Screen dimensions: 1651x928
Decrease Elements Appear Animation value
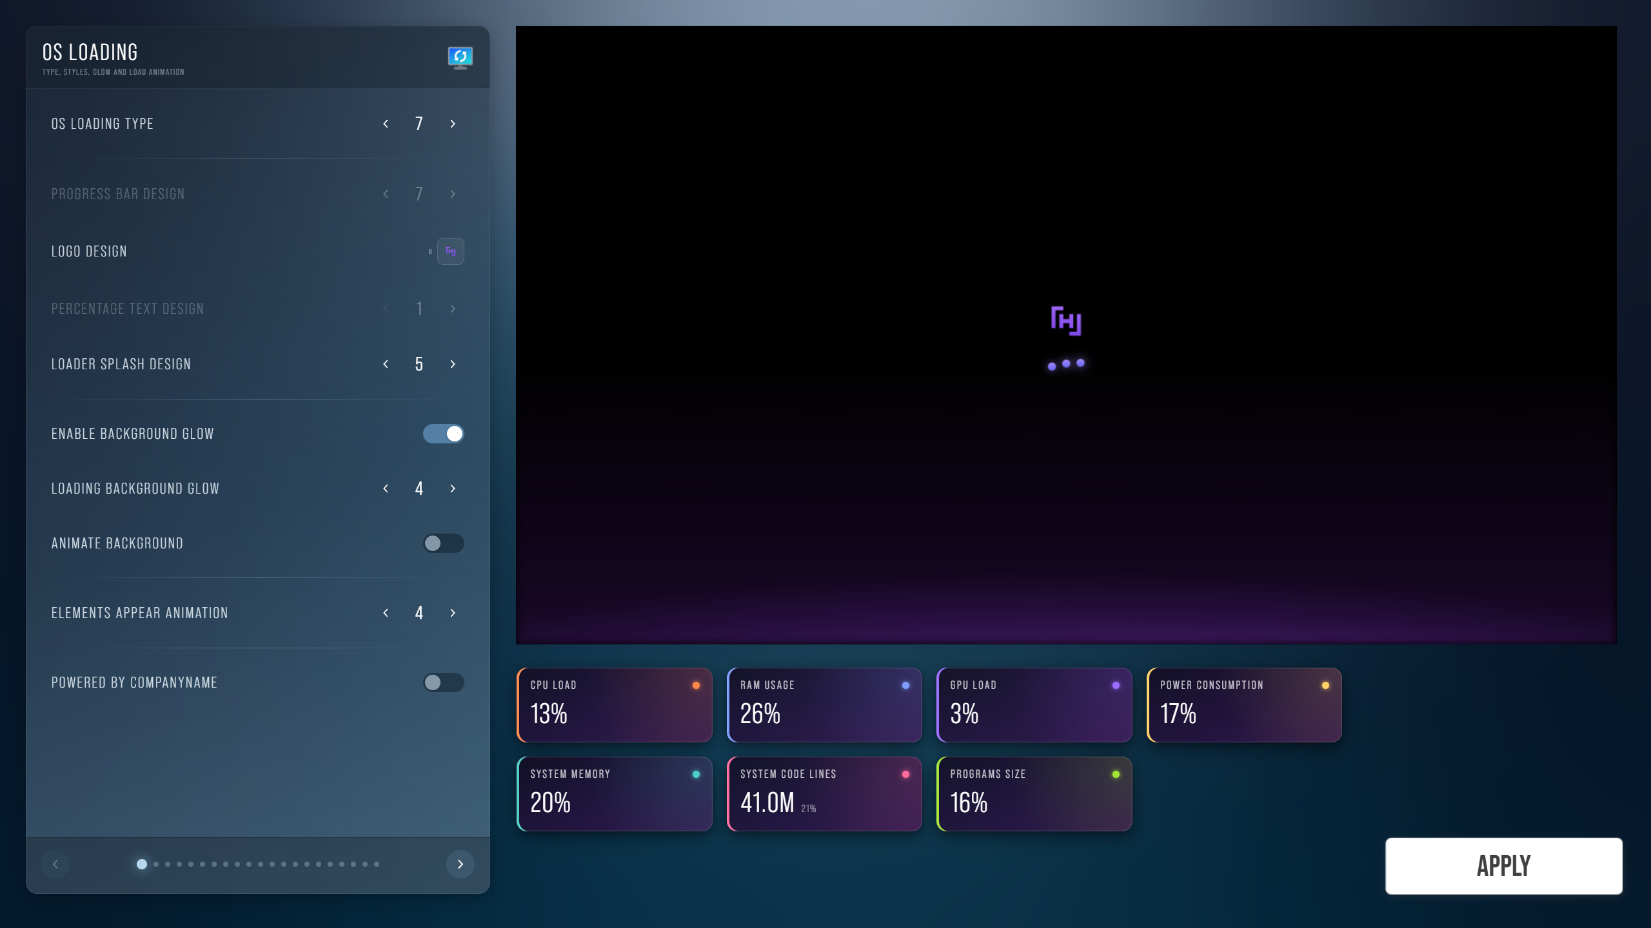[386, 613]
